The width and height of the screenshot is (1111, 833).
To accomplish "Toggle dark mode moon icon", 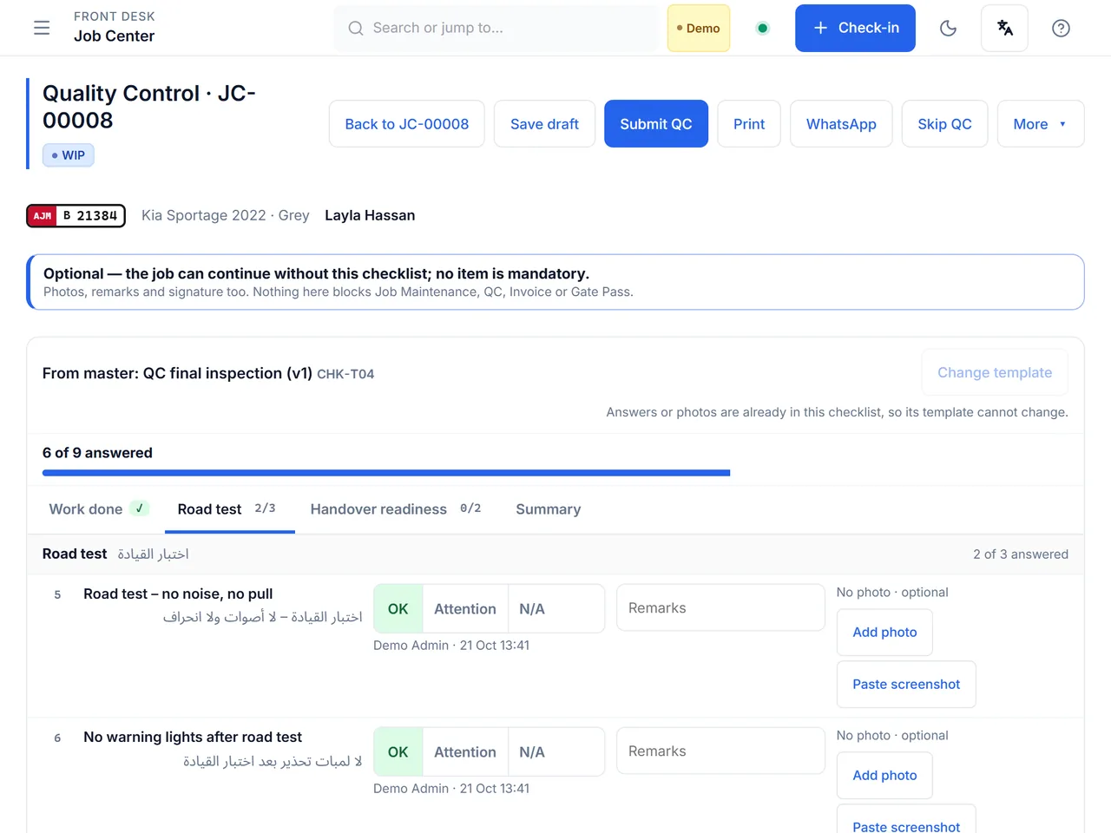I will (x=949, y=28).
